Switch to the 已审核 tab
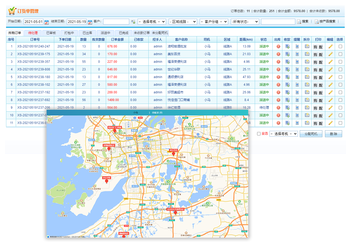 coord(51,33)
